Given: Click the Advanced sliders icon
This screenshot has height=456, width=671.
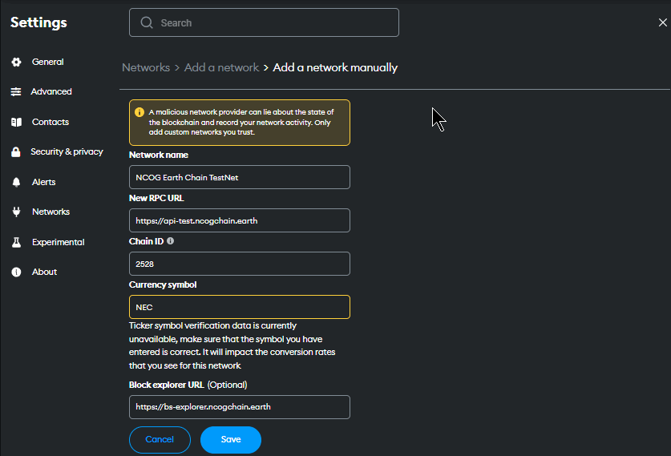Looking at the screenshot, I should click(16, 92).
